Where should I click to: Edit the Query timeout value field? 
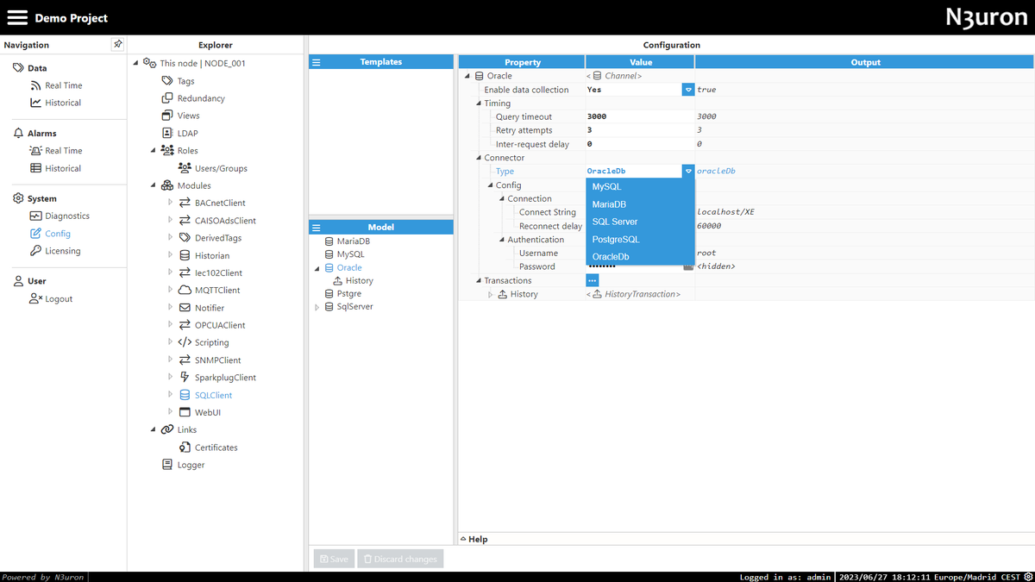point(640,116)
